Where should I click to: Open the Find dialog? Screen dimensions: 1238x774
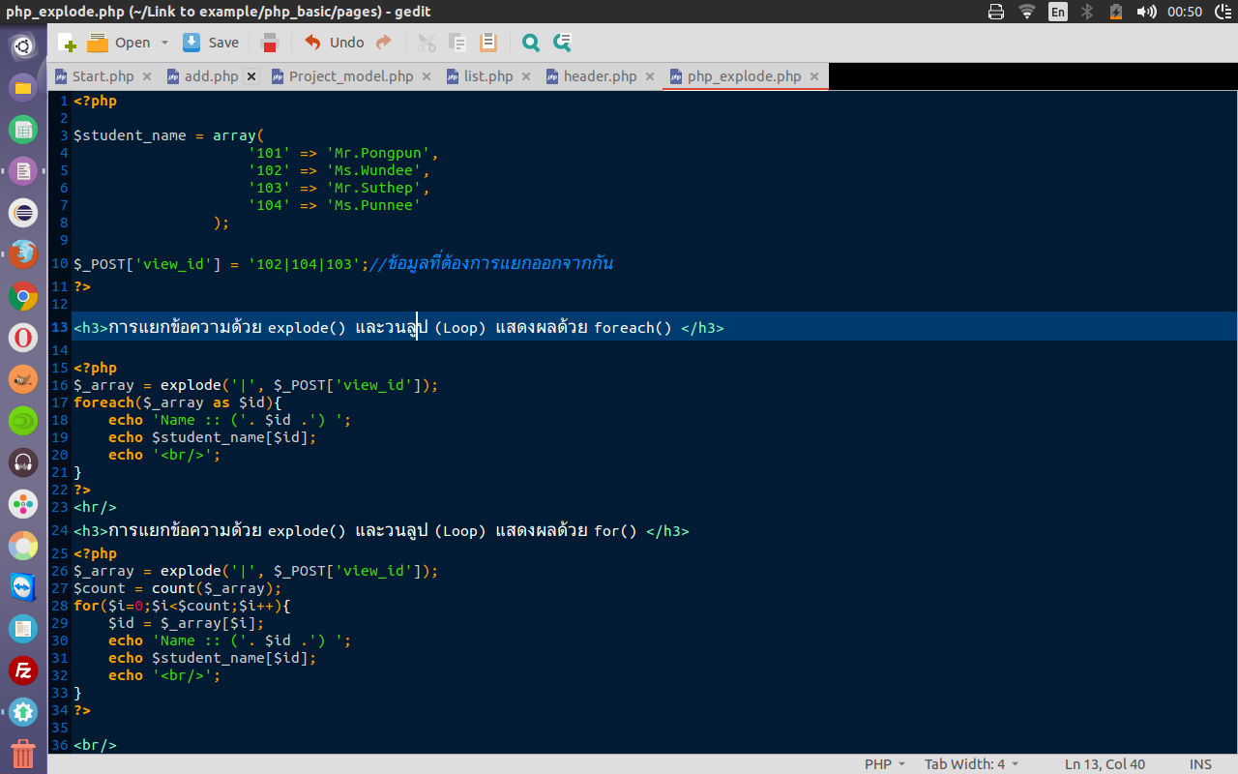click(x=529, y=42)
